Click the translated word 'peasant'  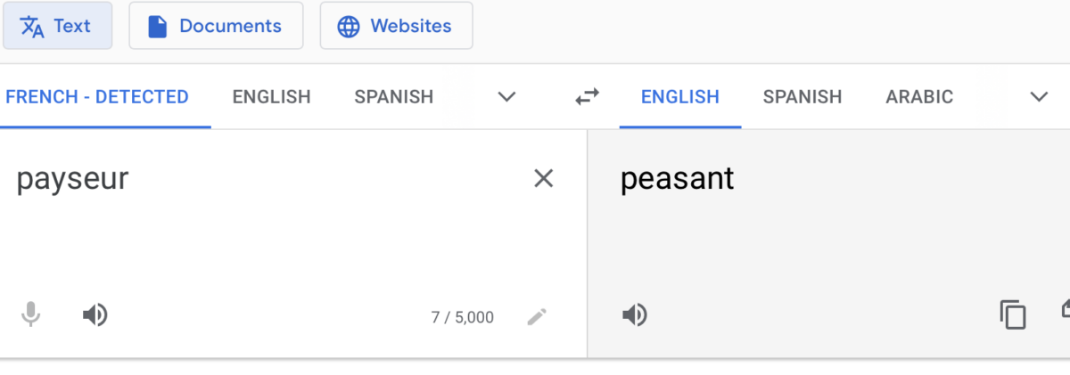click(x=677, y=178)
